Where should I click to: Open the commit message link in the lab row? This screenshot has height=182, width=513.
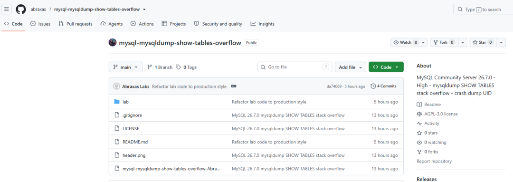(x=269, y=102)
